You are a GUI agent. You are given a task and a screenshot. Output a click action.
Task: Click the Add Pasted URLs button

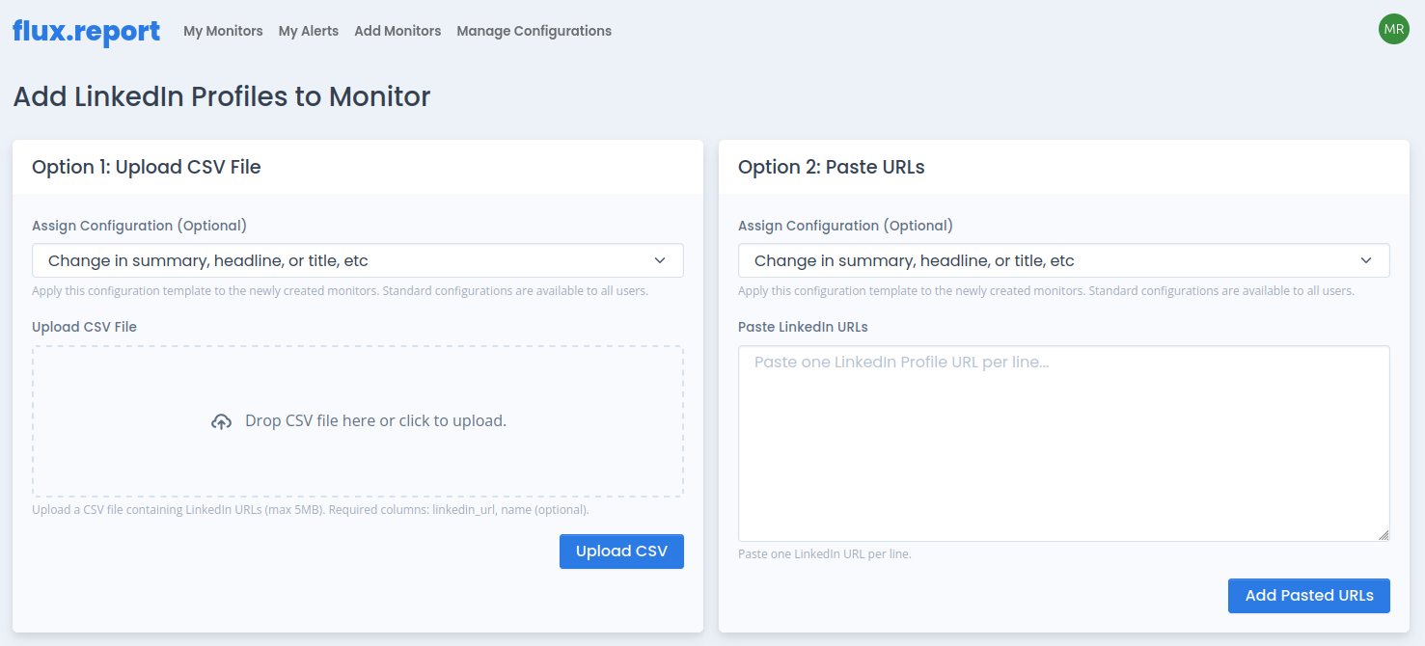click(1308, 596)
